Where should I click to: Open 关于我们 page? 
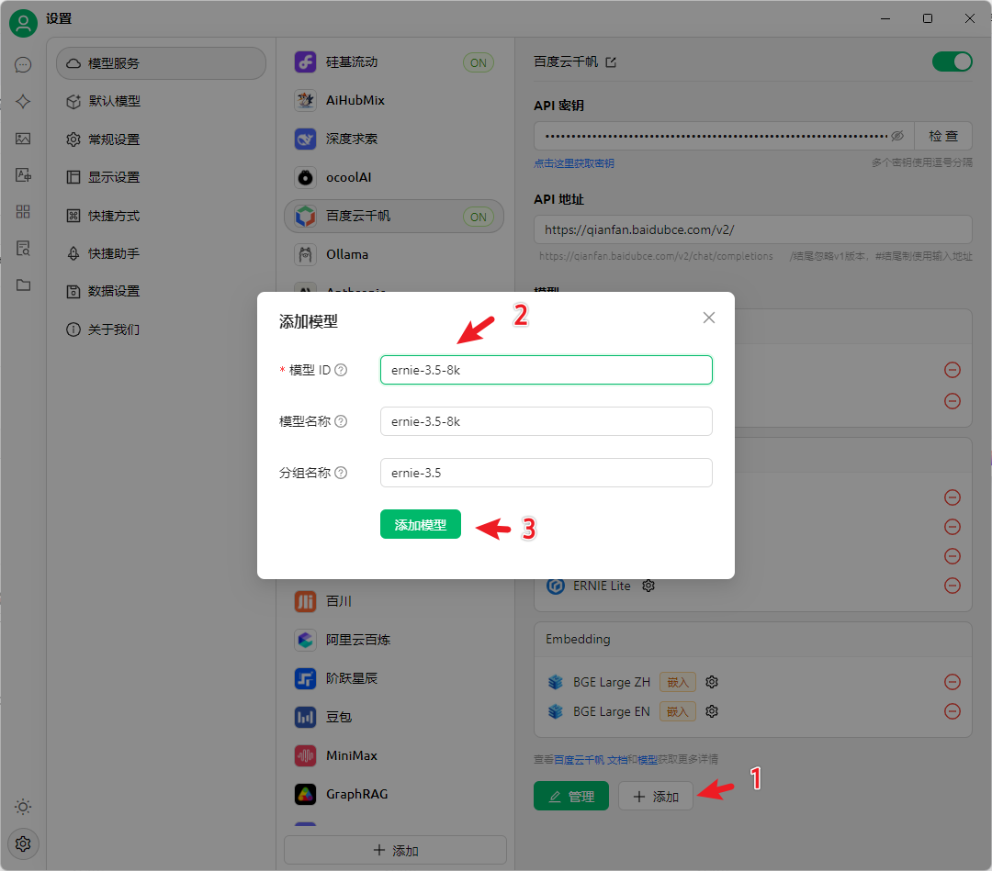click(162, 329)
